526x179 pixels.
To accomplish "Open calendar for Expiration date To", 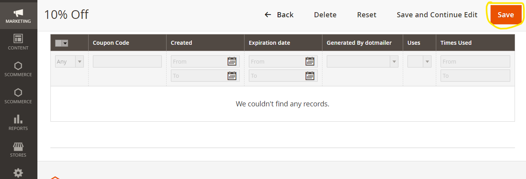I will pyautogui.click(x=310, y=76).
